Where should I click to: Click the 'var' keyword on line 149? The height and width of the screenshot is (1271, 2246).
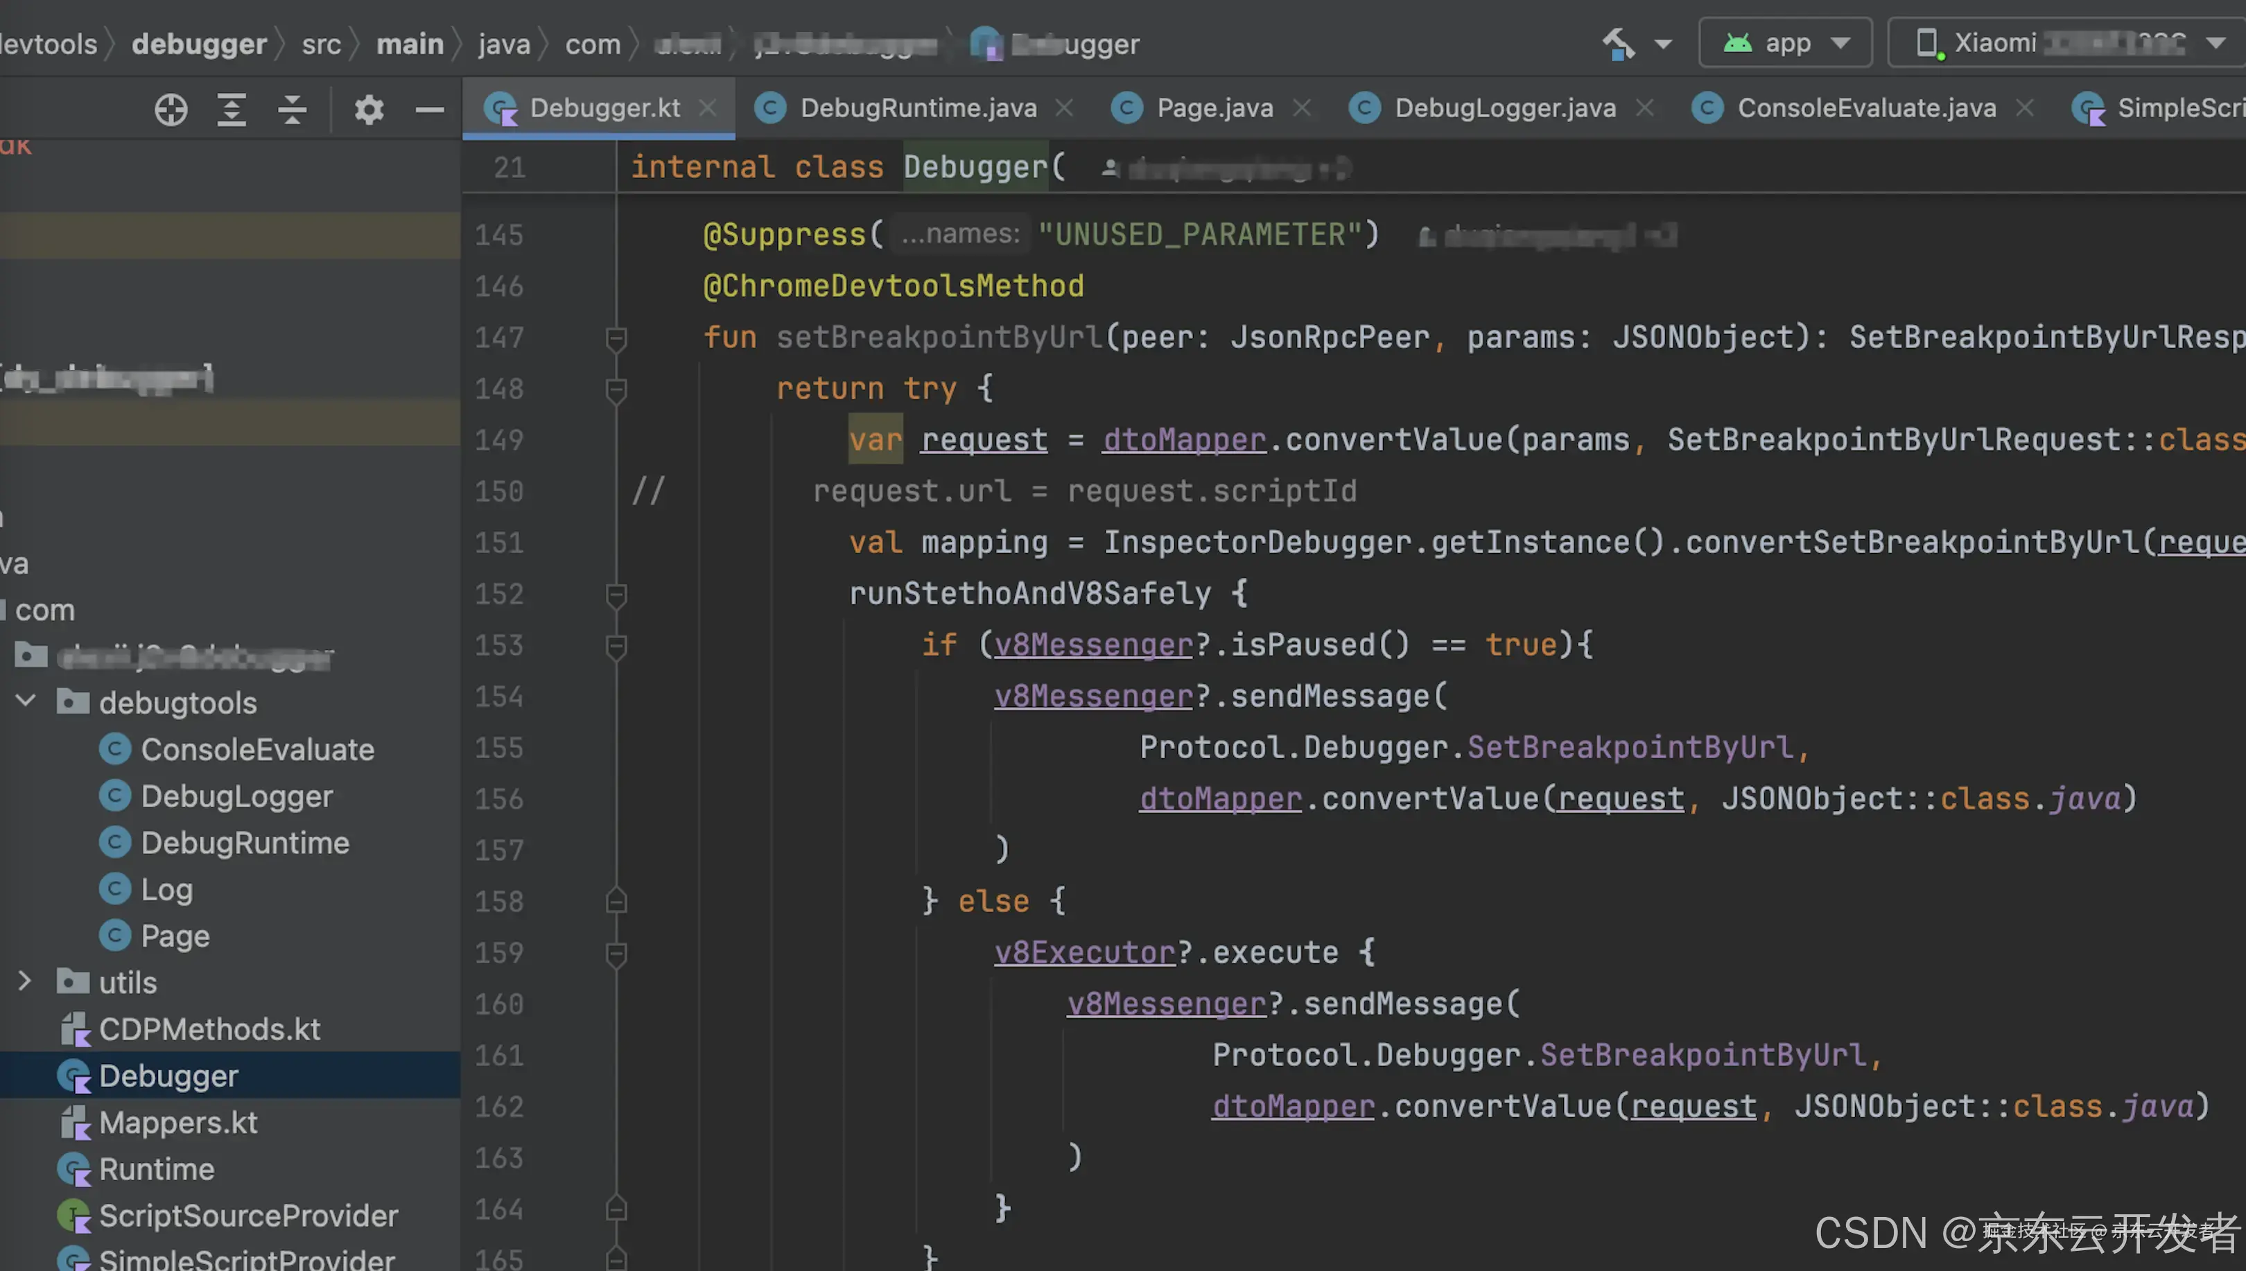pos(876,439)
